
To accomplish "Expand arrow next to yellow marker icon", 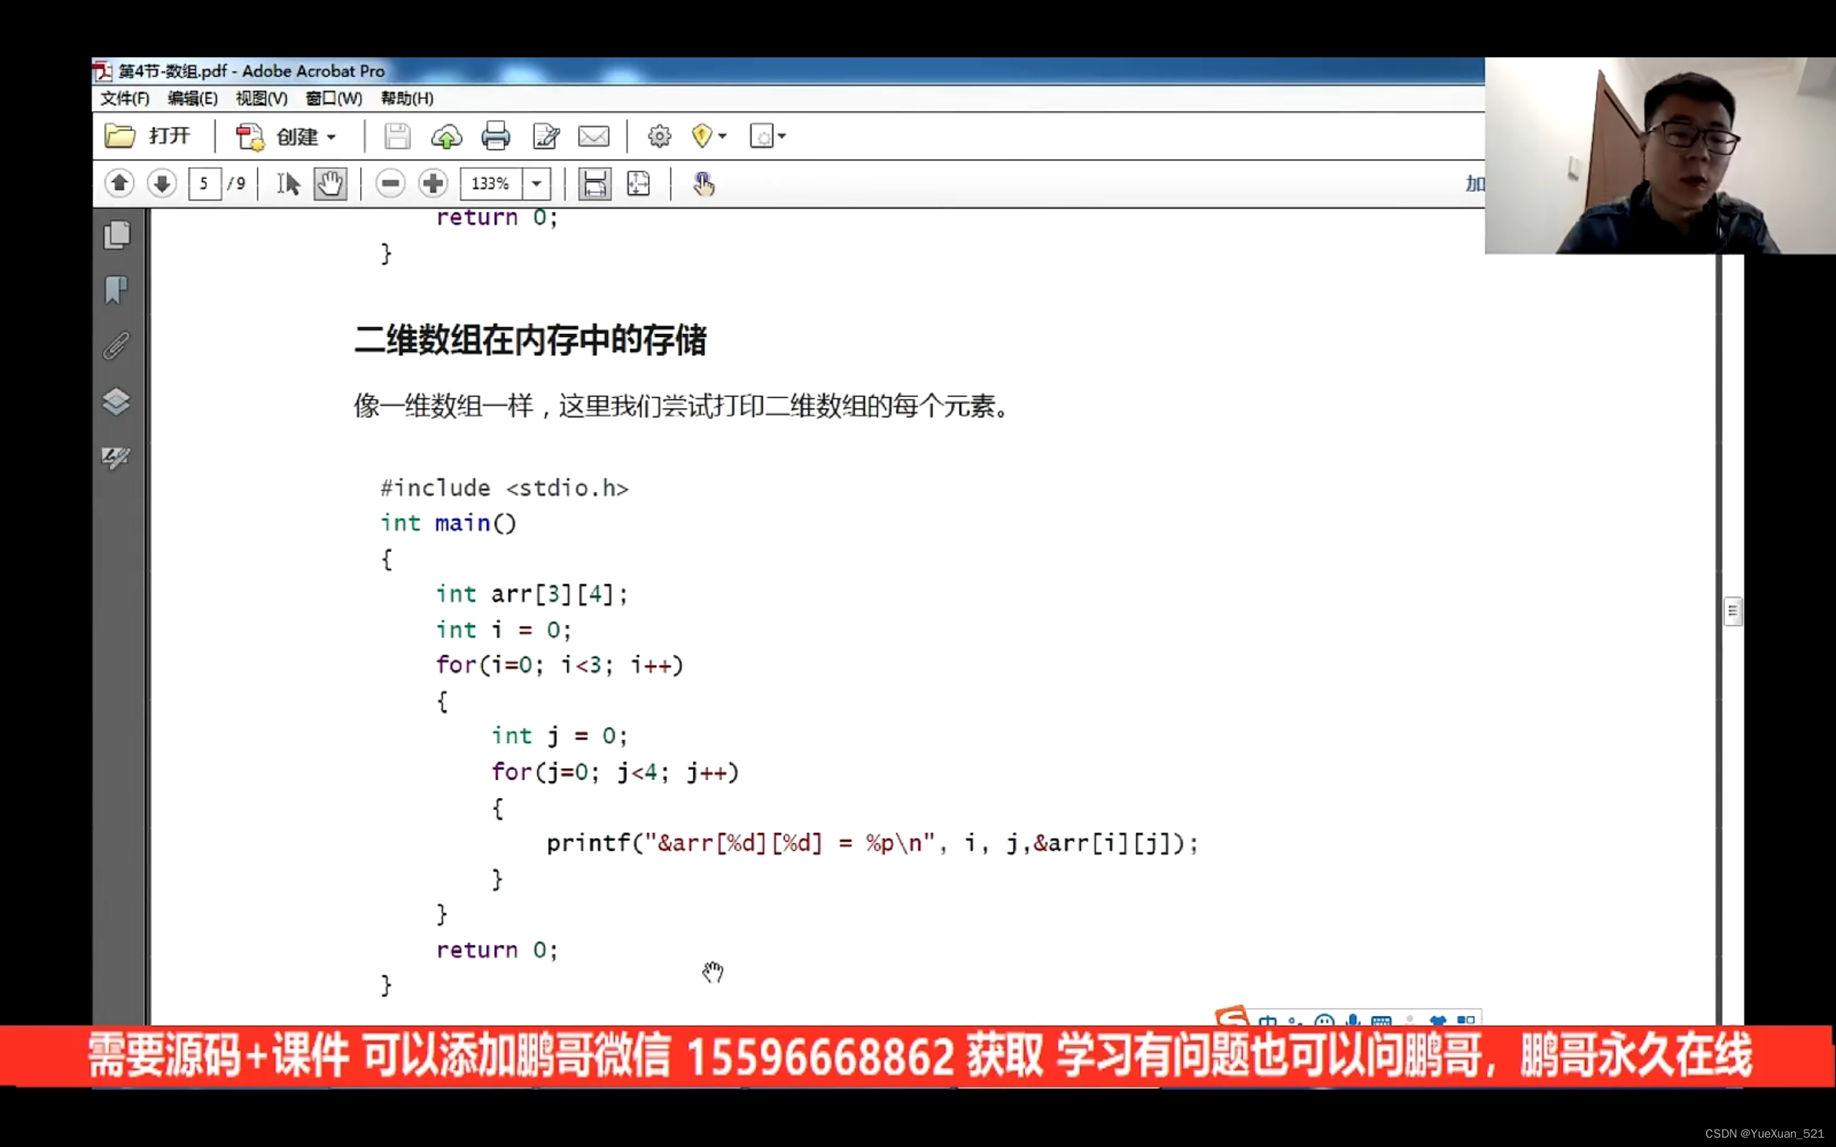I will [722, 136].
